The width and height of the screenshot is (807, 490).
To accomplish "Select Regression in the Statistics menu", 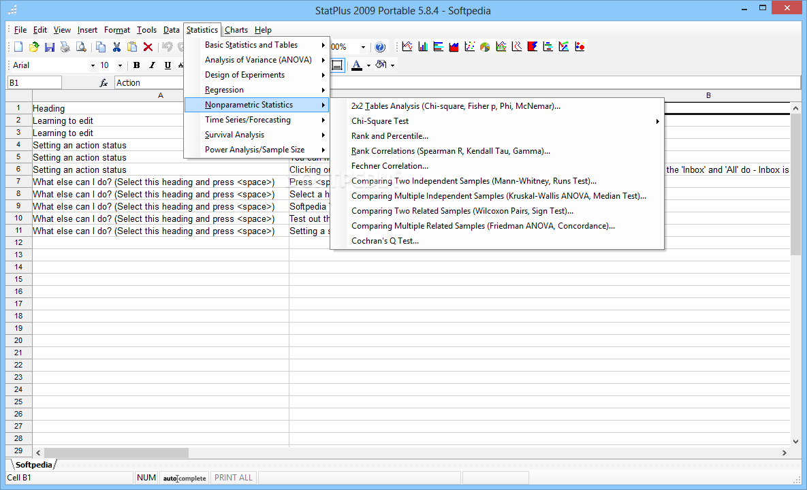I will click(x=257, y=90).
